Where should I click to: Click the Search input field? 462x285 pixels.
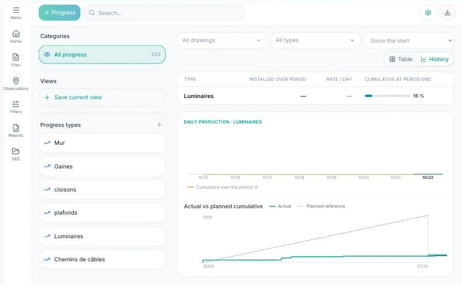pos(164,13)
